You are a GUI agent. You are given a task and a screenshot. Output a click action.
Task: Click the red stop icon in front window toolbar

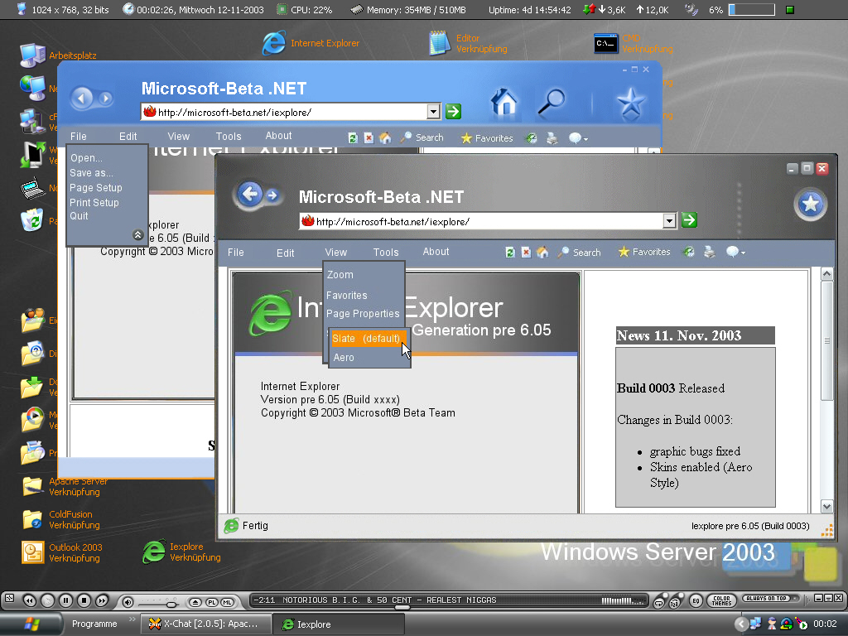coord(526,253)
